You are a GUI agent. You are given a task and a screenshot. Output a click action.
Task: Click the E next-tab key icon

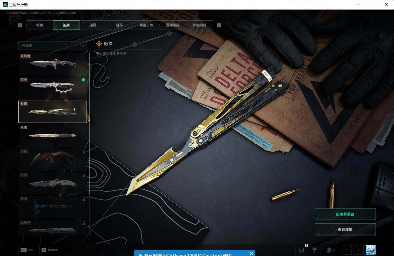click(219, 26)
